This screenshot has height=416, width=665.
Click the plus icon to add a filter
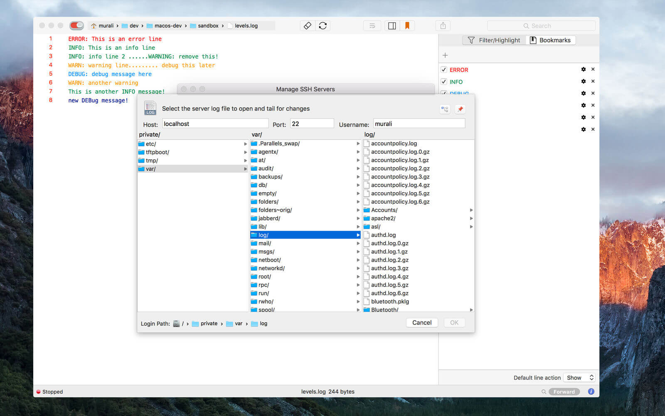point(445,55)
